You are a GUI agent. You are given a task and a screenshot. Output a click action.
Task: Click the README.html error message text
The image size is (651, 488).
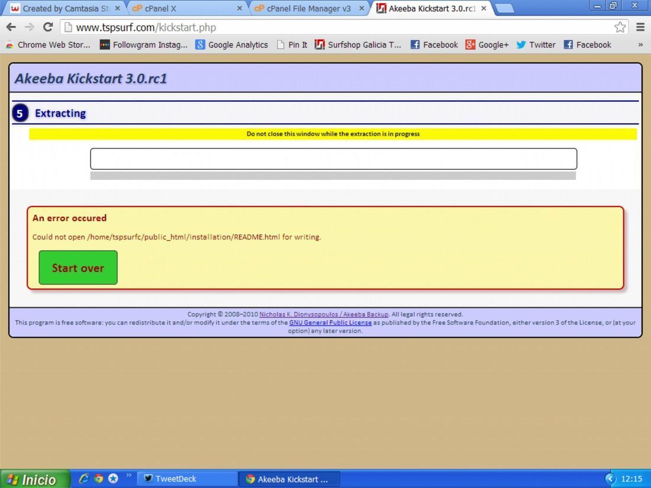[176, 237]
